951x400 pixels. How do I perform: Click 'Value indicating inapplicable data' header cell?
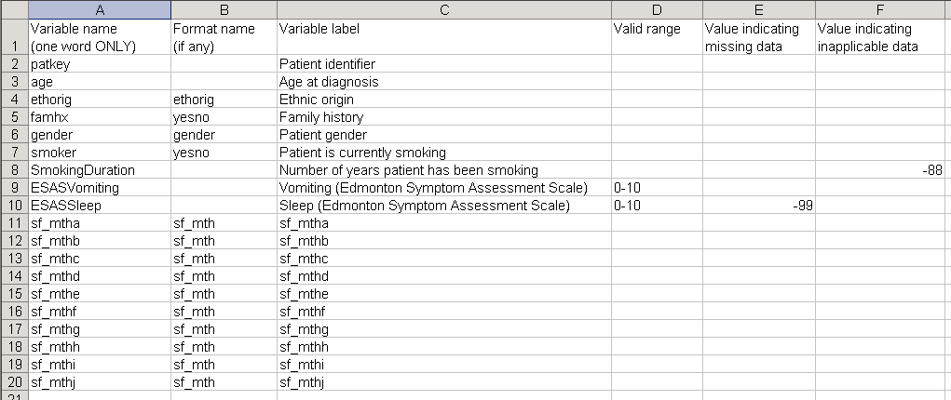[882, 38]
